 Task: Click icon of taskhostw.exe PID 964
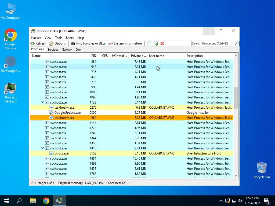tap(51, 118)
